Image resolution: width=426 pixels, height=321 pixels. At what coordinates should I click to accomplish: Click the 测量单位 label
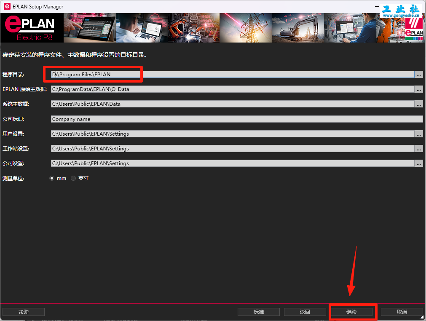(x=13, y=179)
